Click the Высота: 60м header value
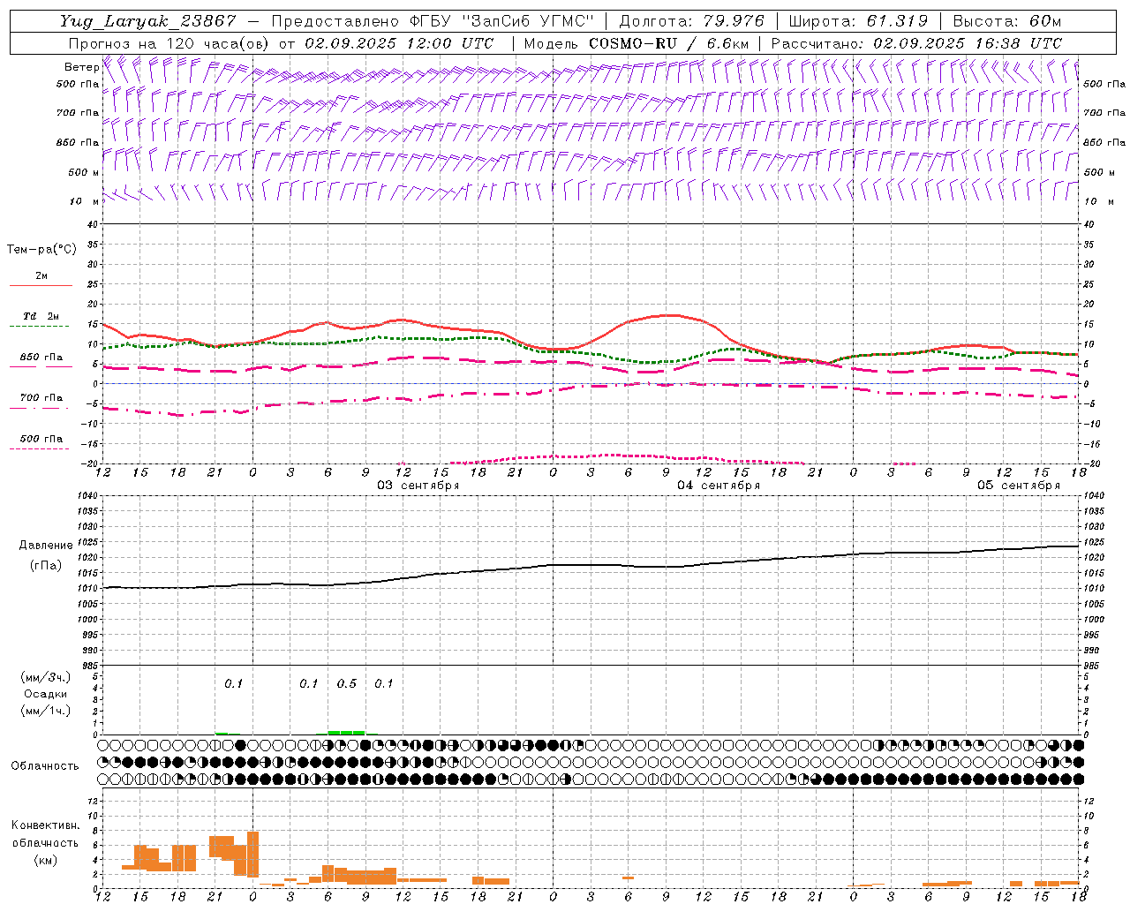1130x904 pixels. click(x=1007, y=21)
